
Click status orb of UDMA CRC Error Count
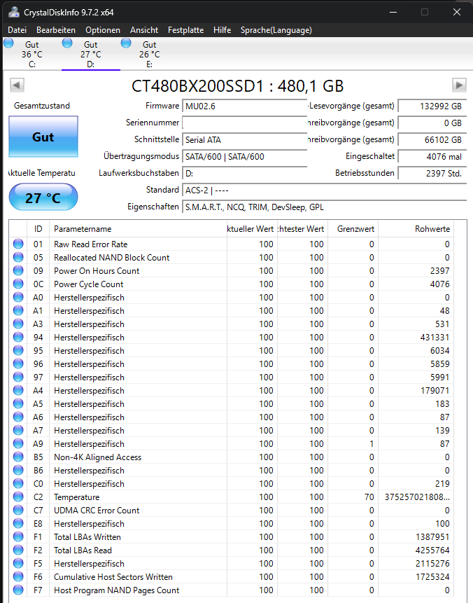click(18, 510)
